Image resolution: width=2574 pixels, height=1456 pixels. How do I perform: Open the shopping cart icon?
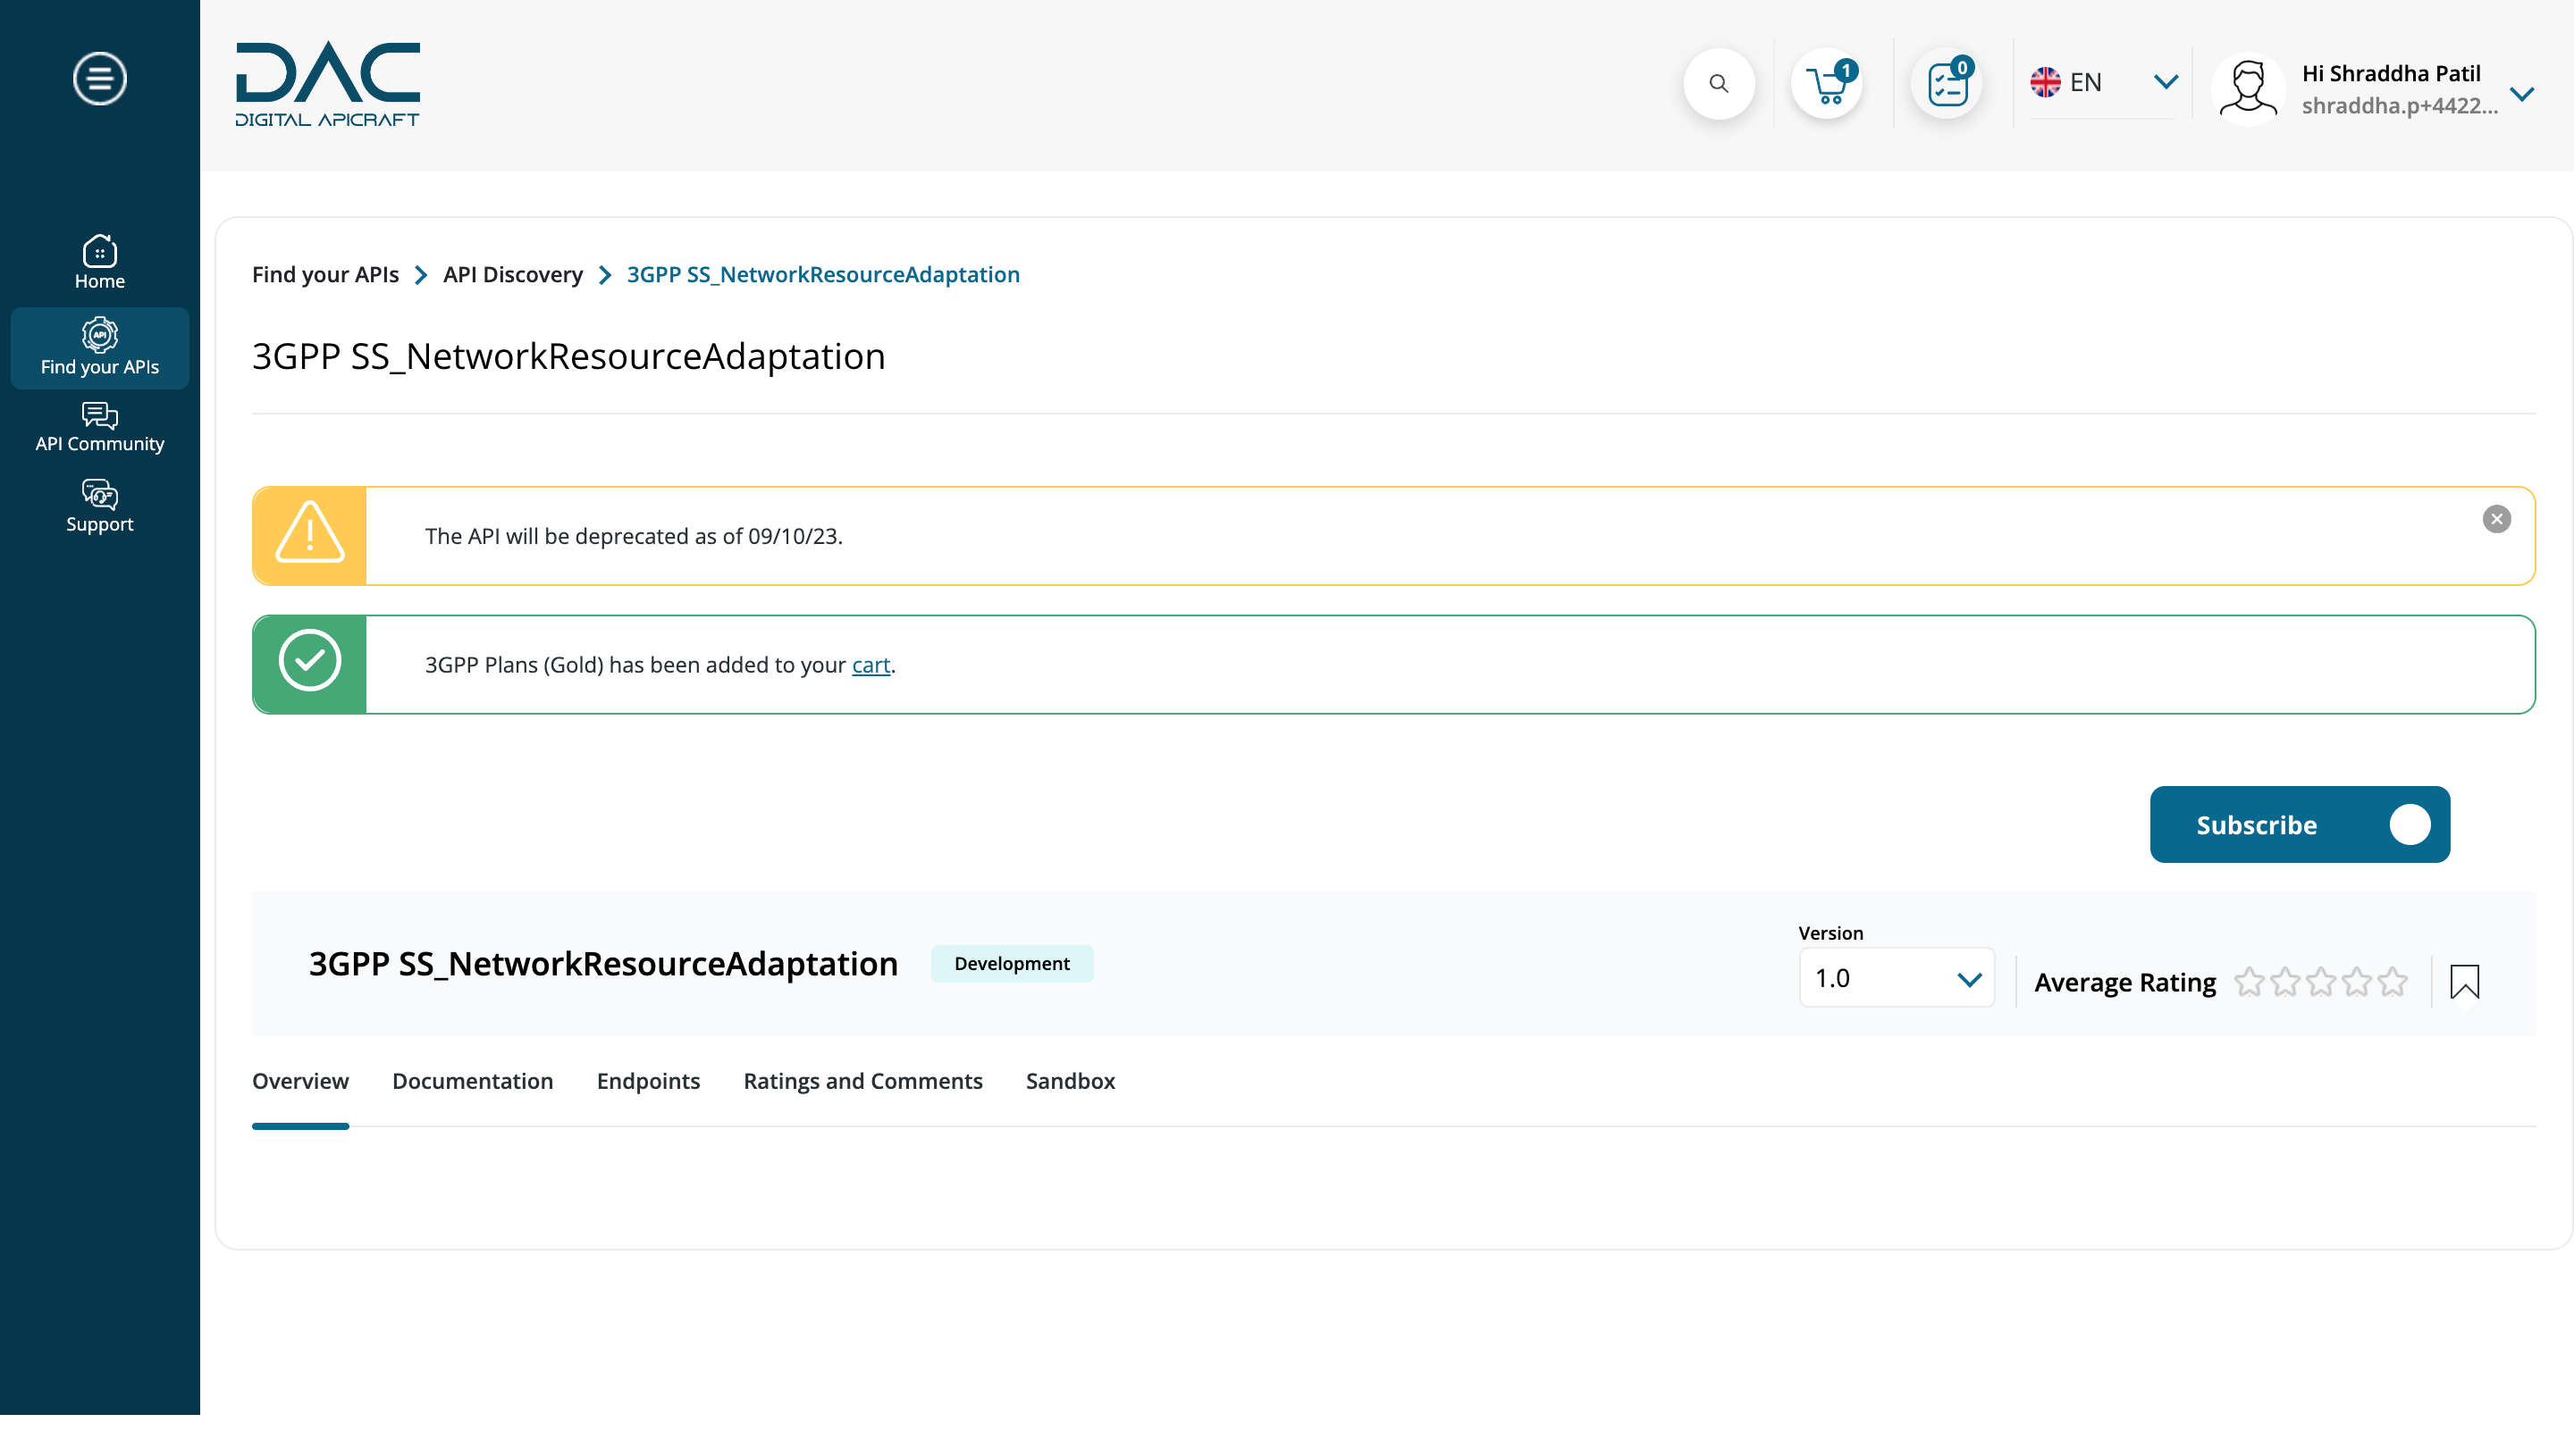click(1827, 84)
